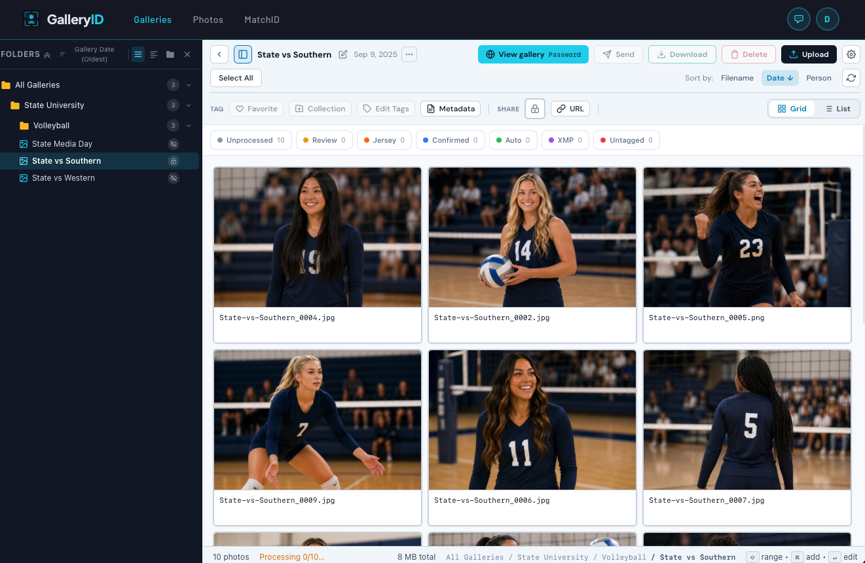865x563 pixels.
Task: Collapse All Galleries folder chevron
Action: tap(189, 85)
